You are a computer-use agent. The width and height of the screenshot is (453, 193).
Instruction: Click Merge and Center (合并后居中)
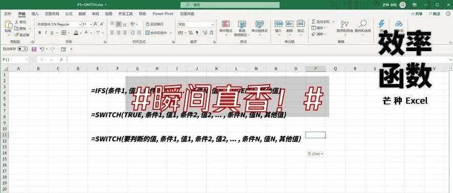(x=156, y=33)
